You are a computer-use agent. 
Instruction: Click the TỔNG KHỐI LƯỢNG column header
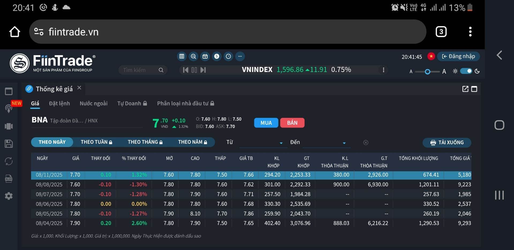[x=418, y=158]
